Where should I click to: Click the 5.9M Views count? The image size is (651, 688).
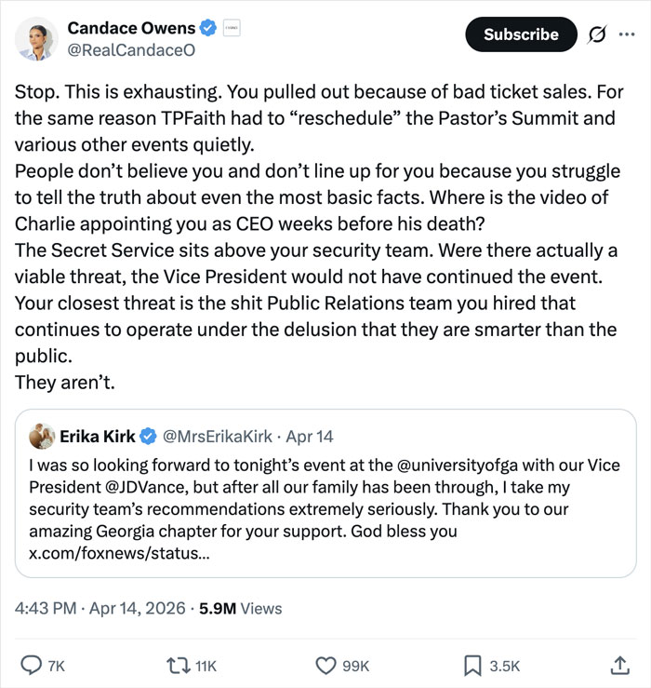click(x=240, y=608)
